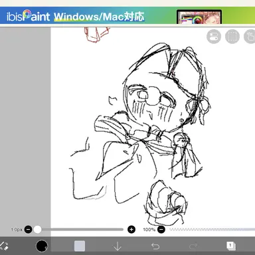
Task: Redo the undone stroke
Action: (x=193, y=246)
